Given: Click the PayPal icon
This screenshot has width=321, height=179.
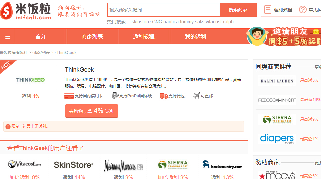Looking at the screenshot, I should tap(115, 96).
